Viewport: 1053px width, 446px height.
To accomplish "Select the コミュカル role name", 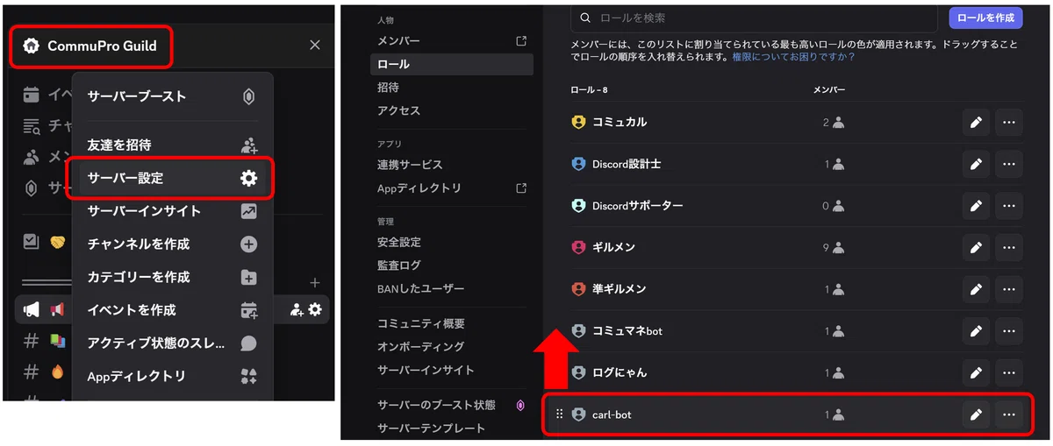I will [x=620, y=123].
